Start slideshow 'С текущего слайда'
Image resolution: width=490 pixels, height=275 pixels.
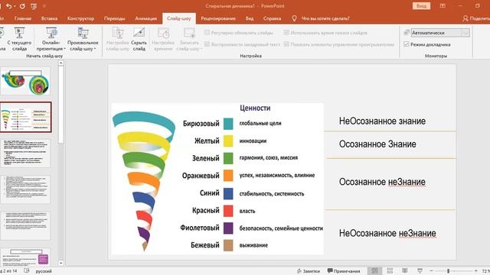tap(19, 39)
